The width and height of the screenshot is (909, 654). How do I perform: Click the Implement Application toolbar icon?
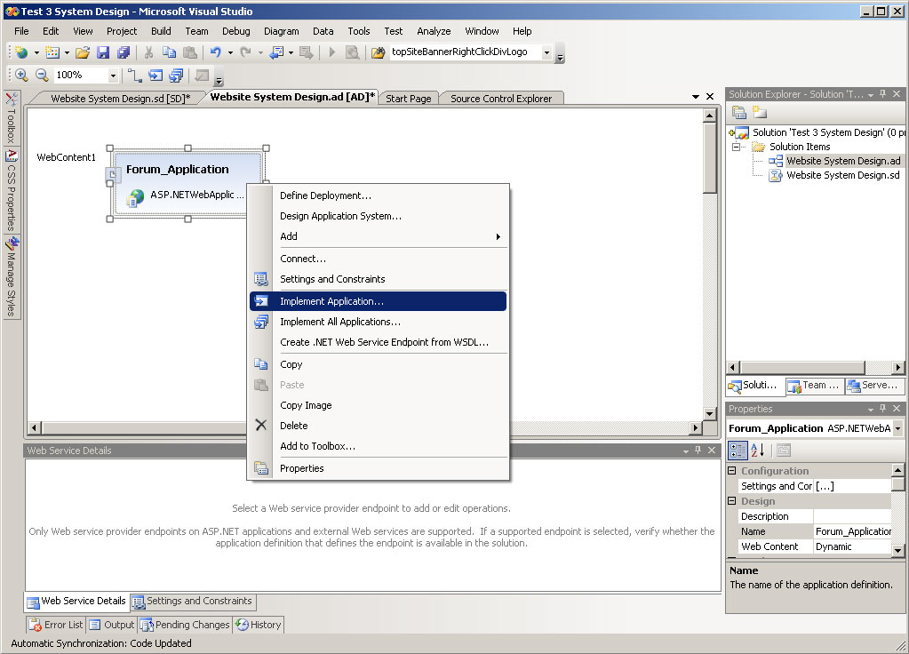[155, 75]
